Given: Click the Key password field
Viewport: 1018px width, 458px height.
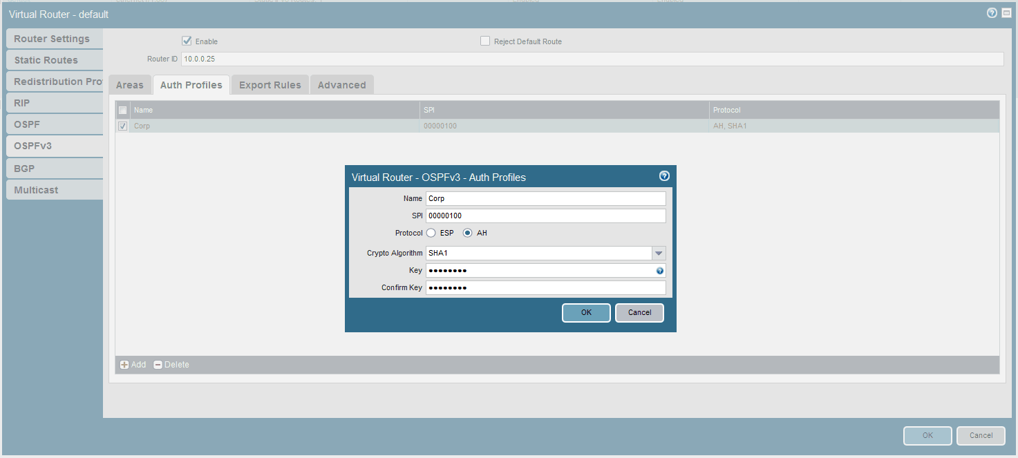Looking at the screenshot, I should [546, 270].
